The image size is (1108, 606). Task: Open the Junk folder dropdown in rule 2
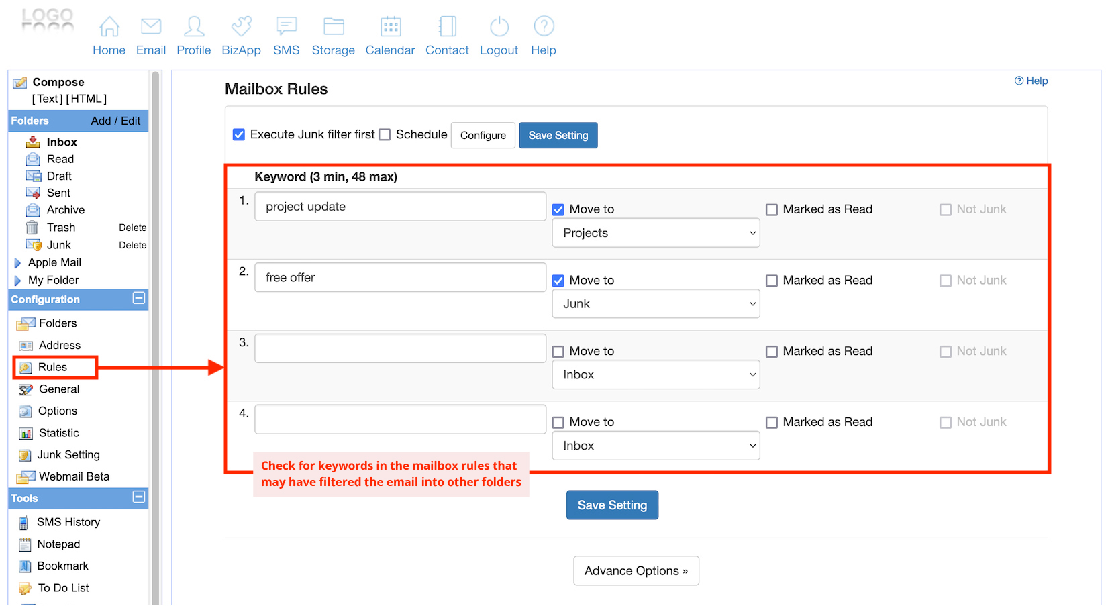pyautogui.click(x=656, y=304)
